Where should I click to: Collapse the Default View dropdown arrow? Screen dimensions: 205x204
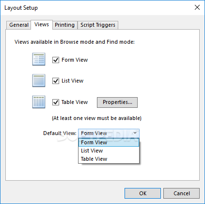(135, 133)
